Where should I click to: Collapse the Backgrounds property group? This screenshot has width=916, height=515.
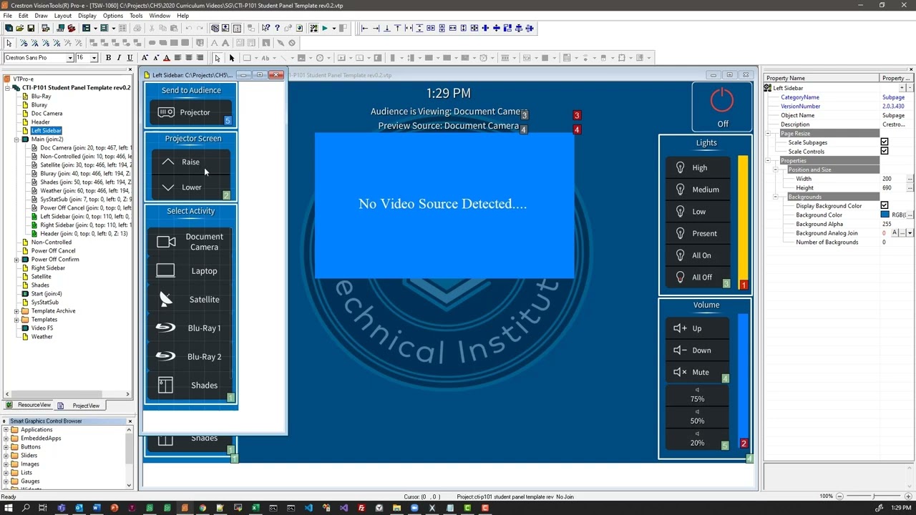[776, 197]
